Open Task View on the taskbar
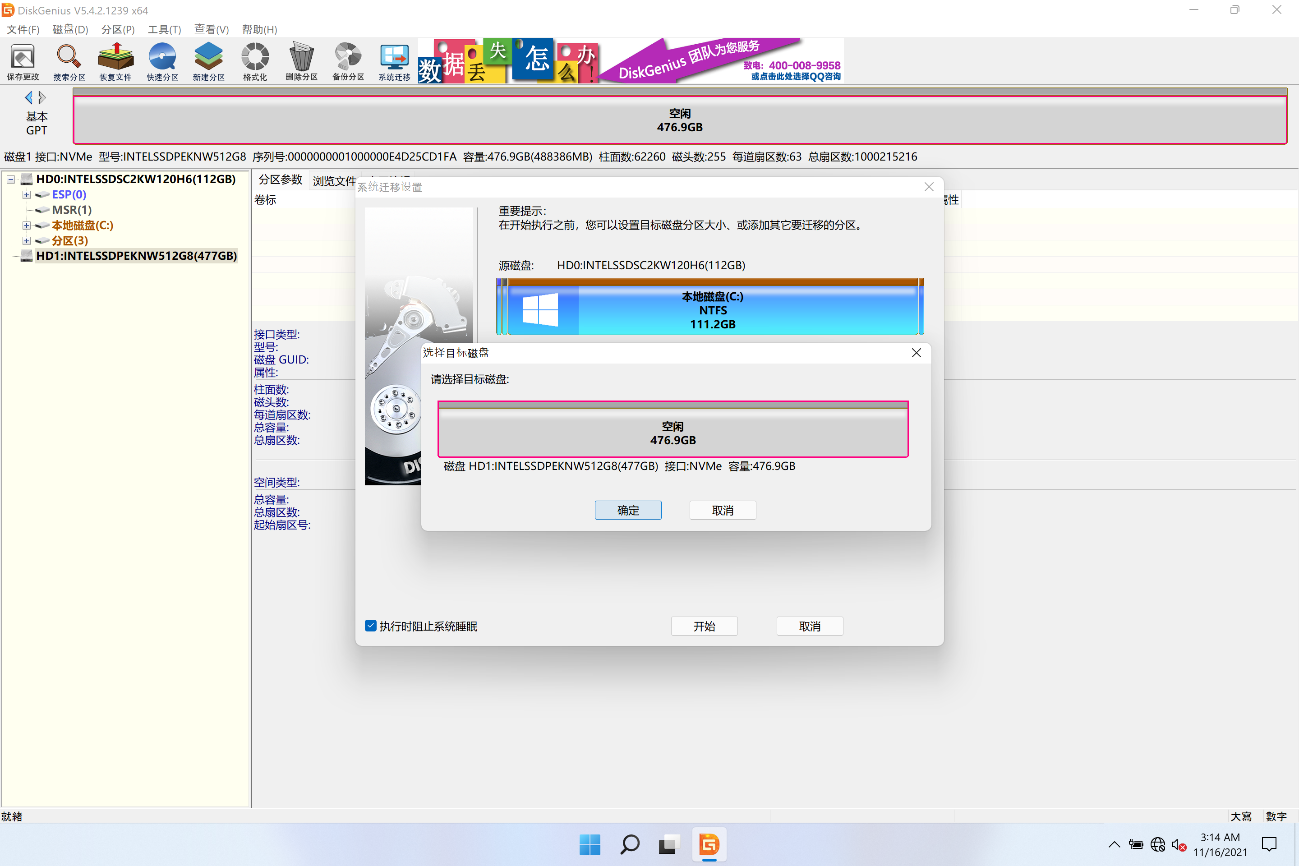Image resolution: width=1299 pixels, height=866 pixels. click(x=668, y=844)
